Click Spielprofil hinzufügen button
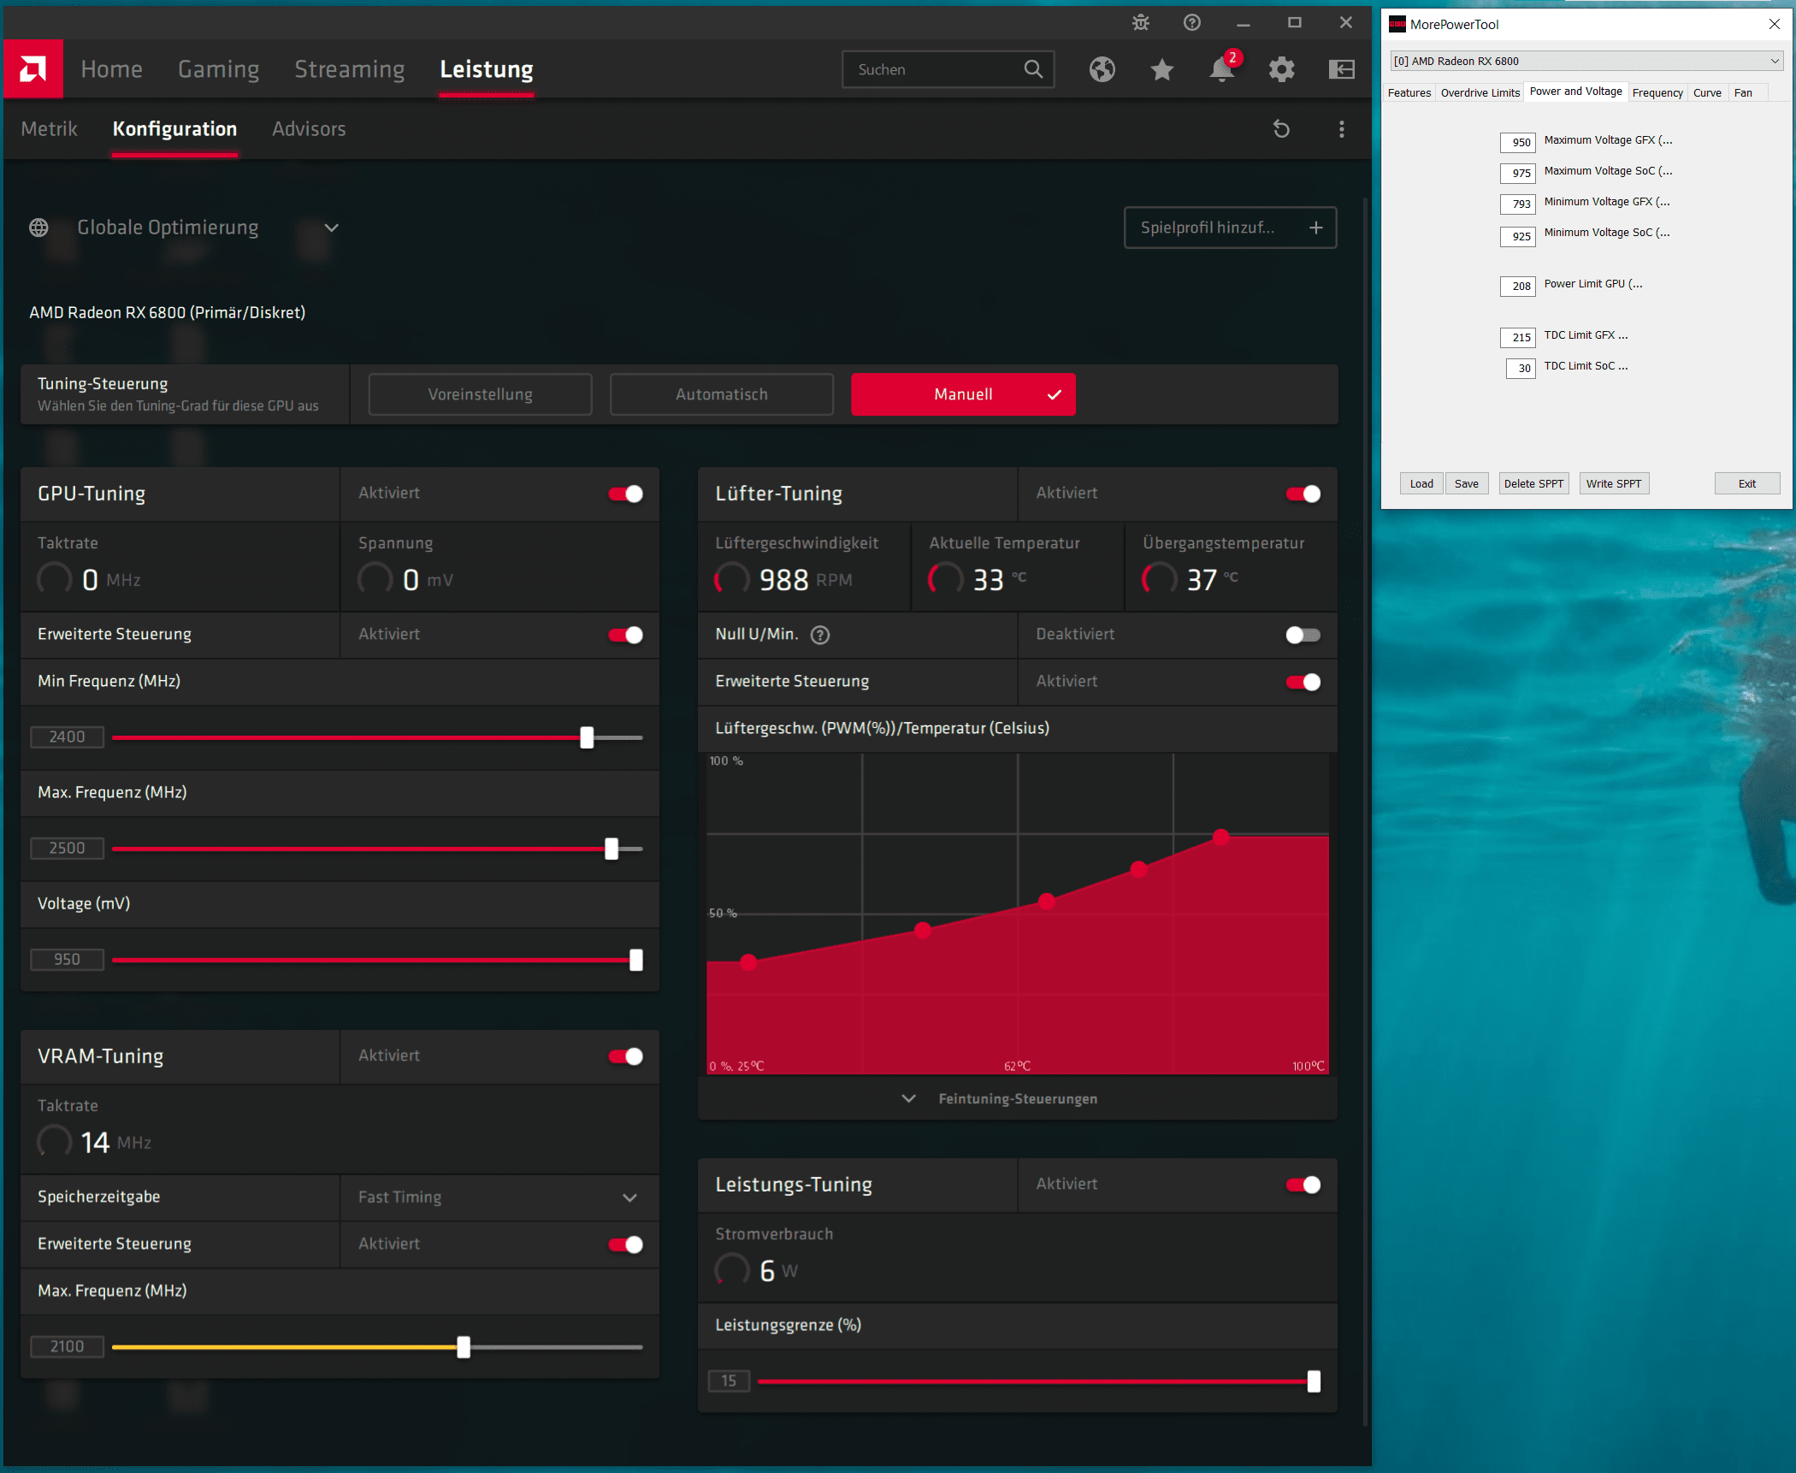 1230,228
